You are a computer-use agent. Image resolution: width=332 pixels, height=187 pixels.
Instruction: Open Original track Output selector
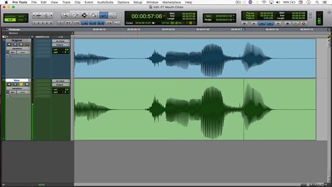[x=61, y=45]
